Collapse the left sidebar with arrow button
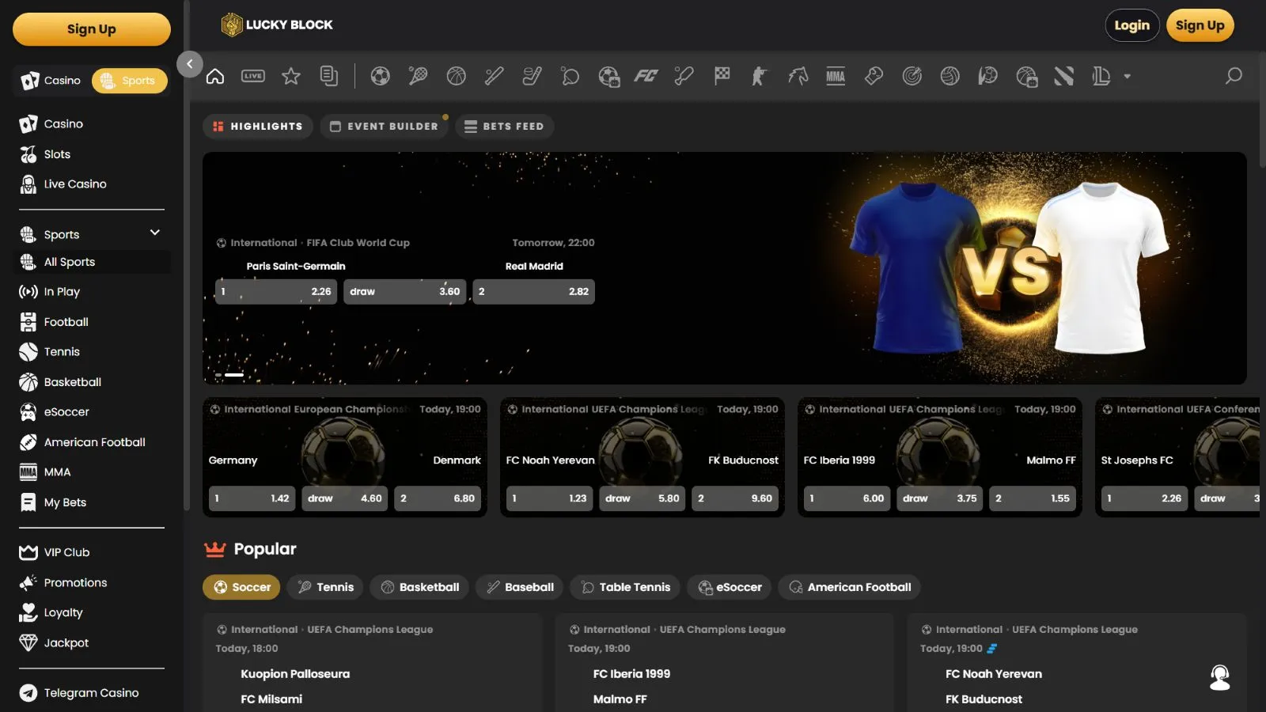This screenshot has height=712, width=1266. (x=190, y=64)
